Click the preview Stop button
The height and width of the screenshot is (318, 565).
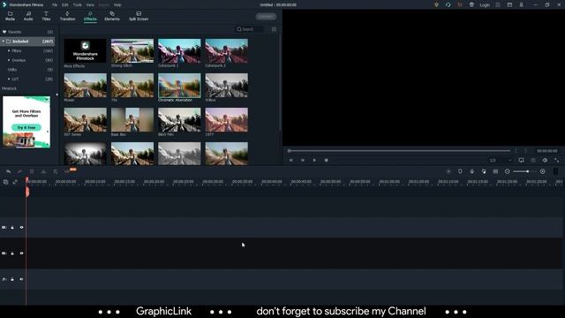[326, 160]
